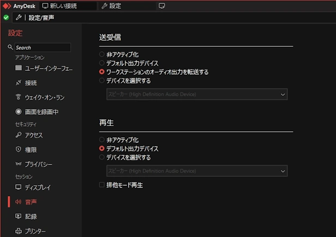
Task: Open the 送受信 speaker device dropdown
Action: 197,94
